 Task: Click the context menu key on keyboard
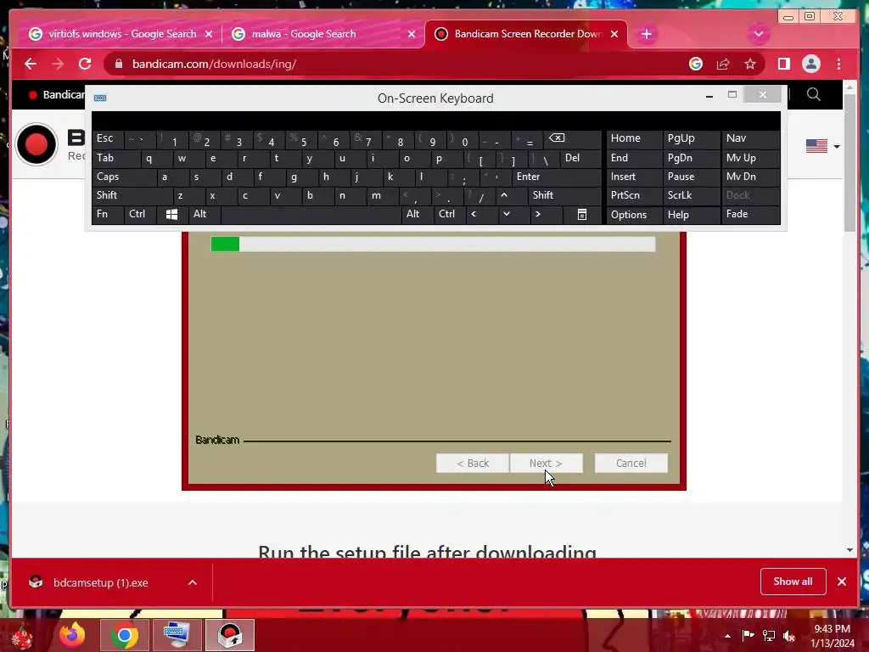tap(582, 214)
